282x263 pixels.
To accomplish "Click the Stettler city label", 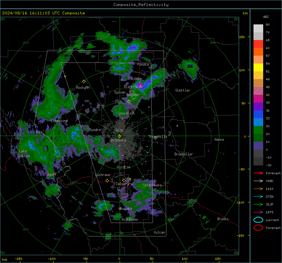I will point(183,90).
